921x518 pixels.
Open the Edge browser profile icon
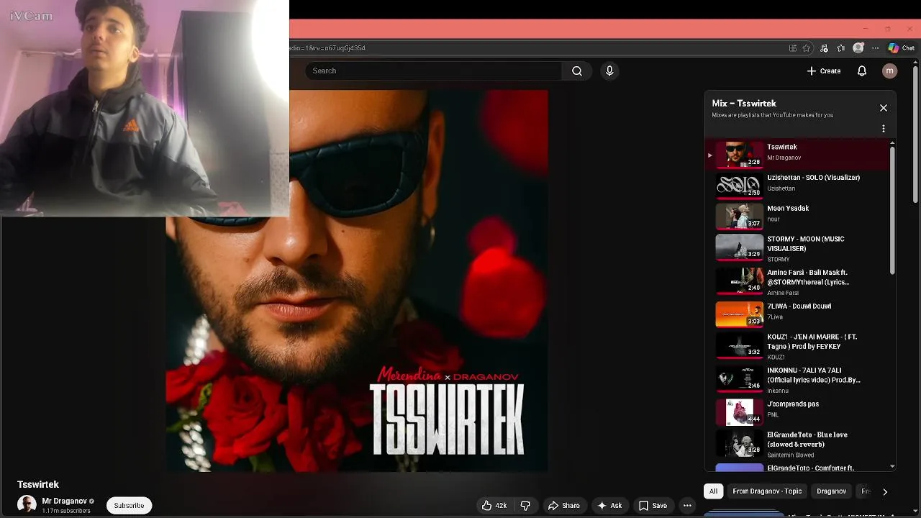pos(858,48)
